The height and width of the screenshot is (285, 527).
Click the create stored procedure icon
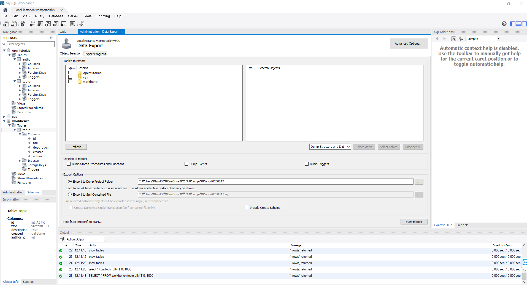pyautogui.click(x=56, y=24)
